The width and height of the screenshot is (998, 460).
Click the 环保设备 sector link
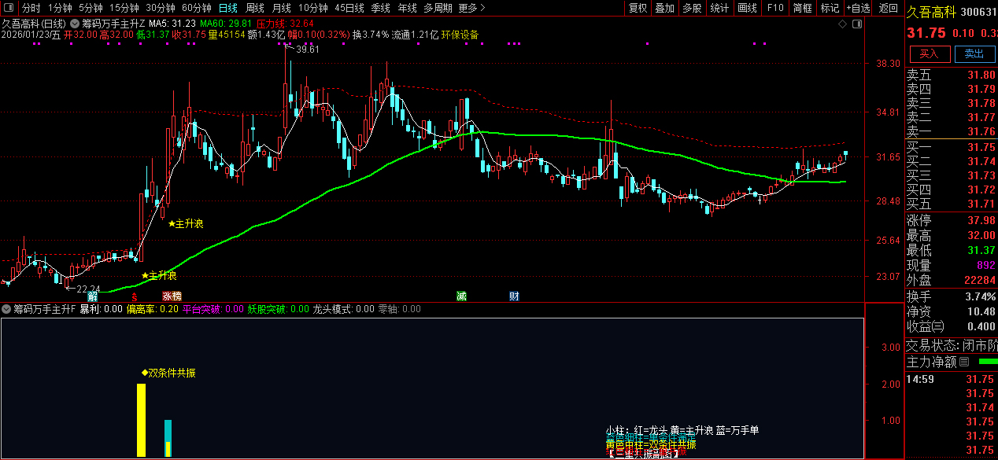[x=460, y=35]
